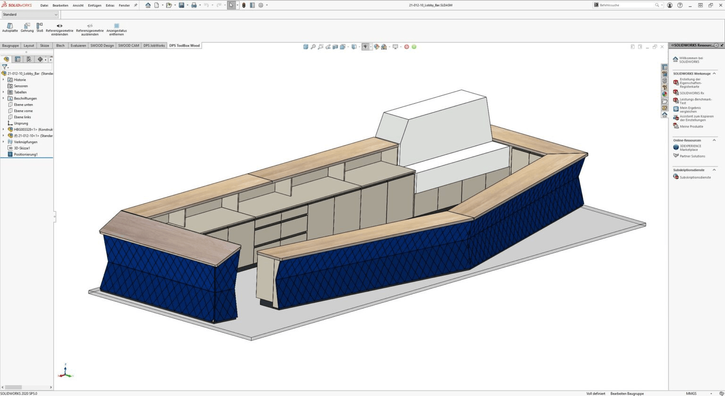The height and width of the screenshot is (396, 725).
Task: Expand the Verknüpfungen folder
Action: pos(4,142)
